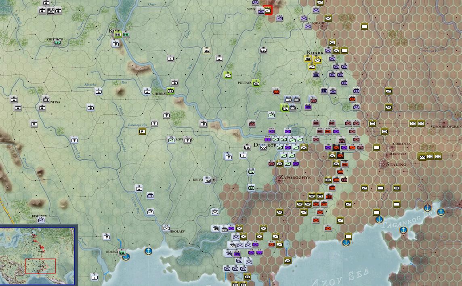Click the Samara river label
The height and width of the screenshot is (286, 462).
[292, 125]
